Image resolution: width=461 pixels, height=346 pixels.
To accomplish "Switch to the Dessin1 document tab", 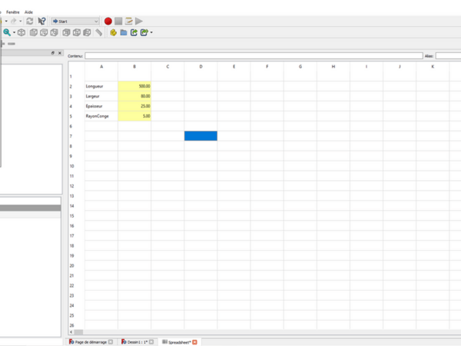I will point(136,341).
